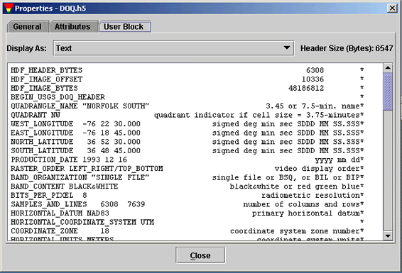Click the HDF_HEADER_BYTES line in text area
Image resolution: width=402 pixels, height=273 pixels.
(188, 70)
